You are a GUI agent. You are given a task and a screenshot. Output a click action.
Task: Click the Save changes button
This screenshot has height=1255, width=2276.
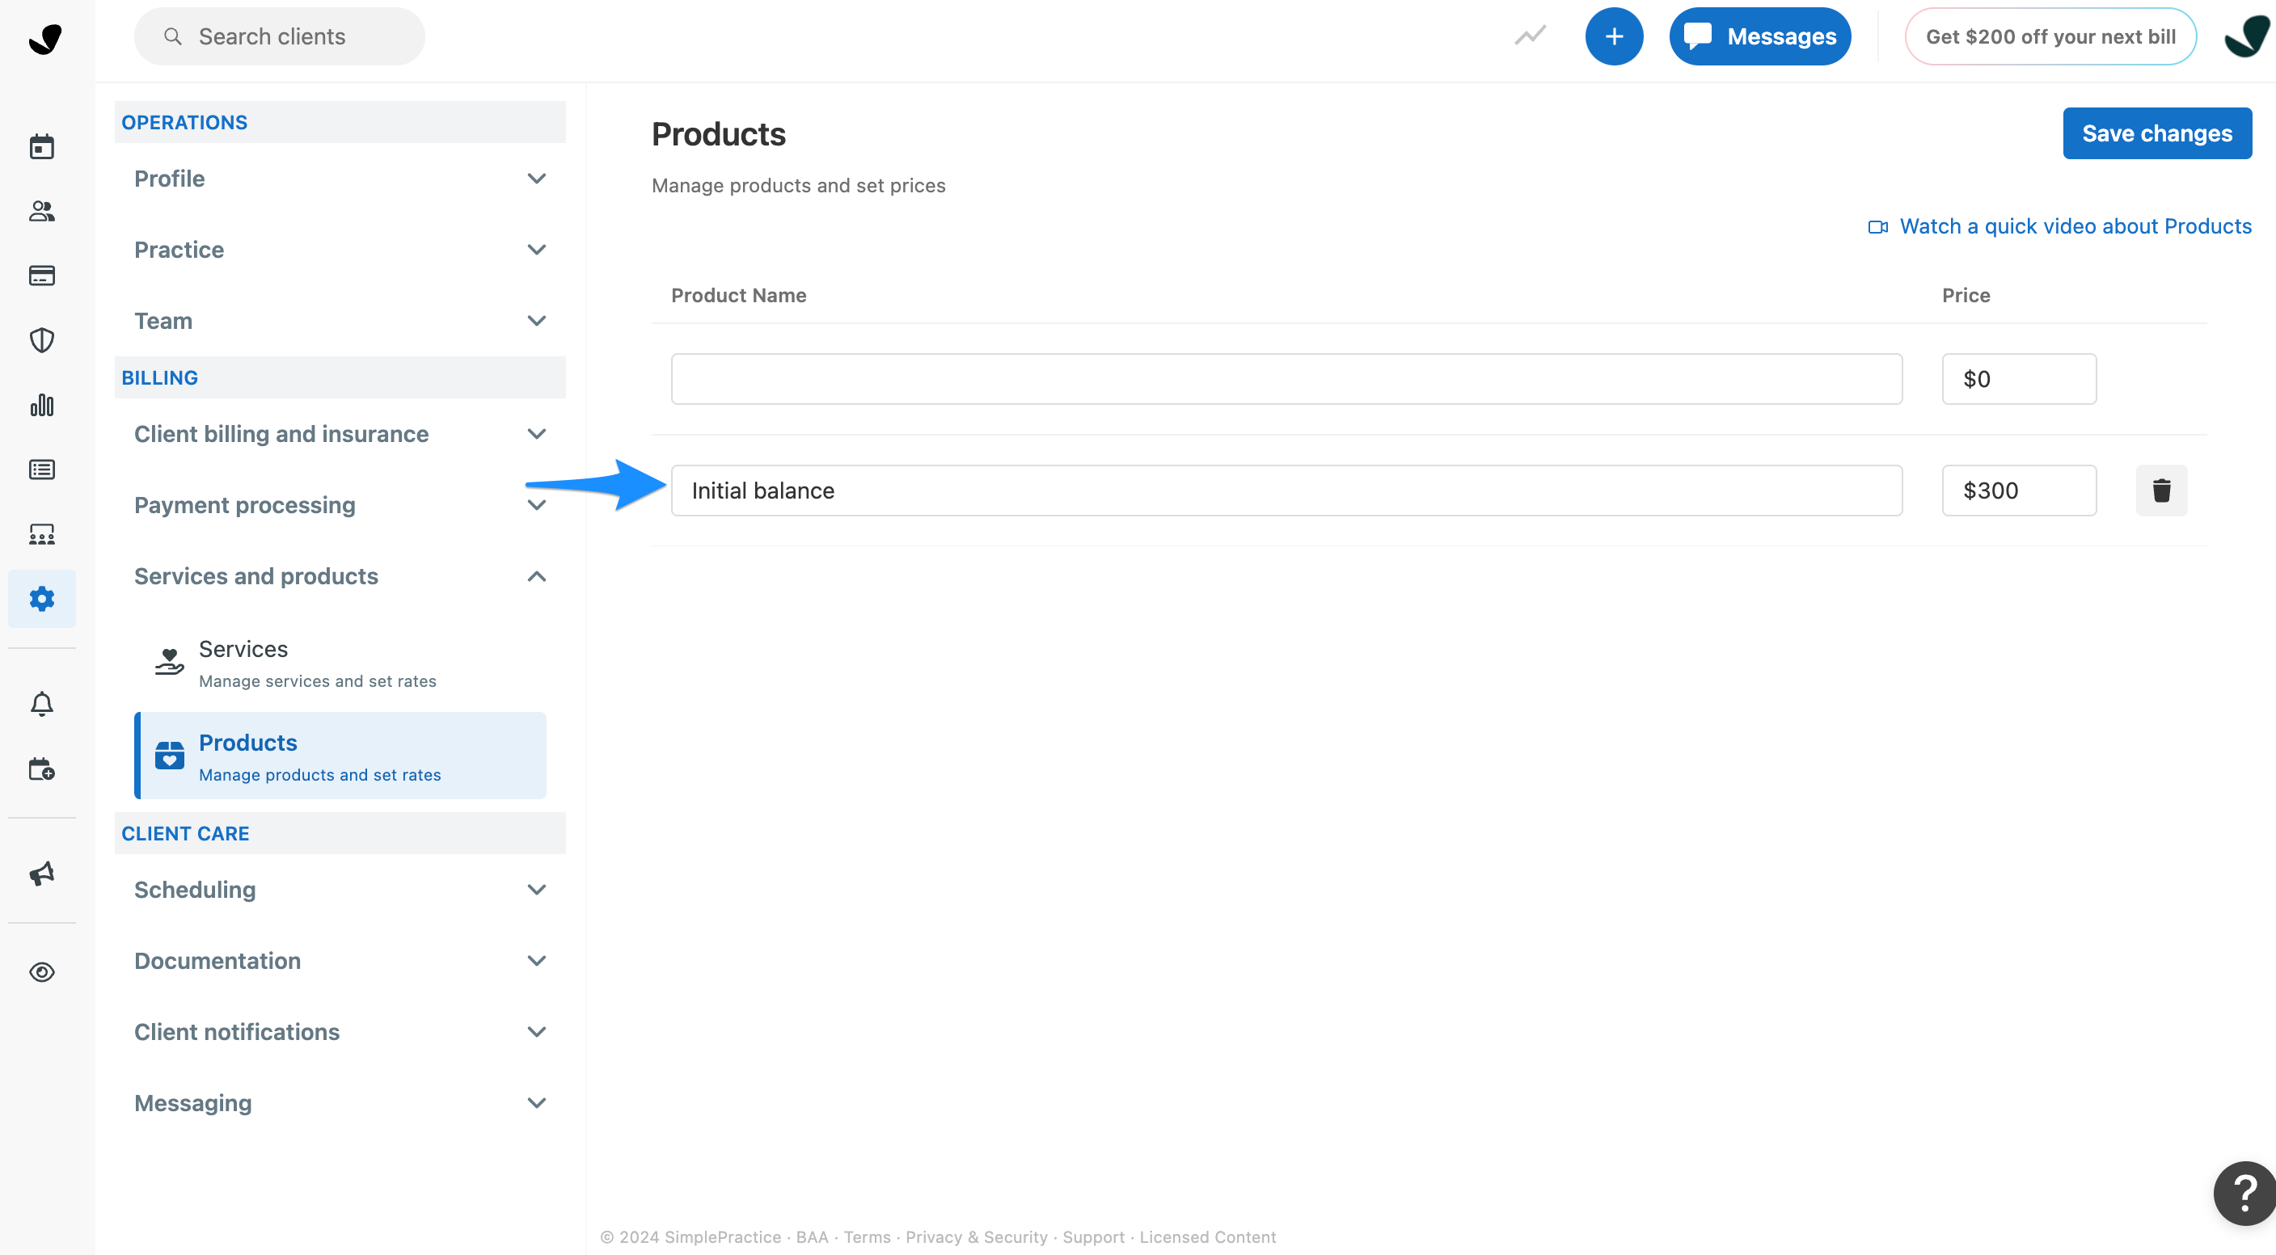(x=2156, y=133)
